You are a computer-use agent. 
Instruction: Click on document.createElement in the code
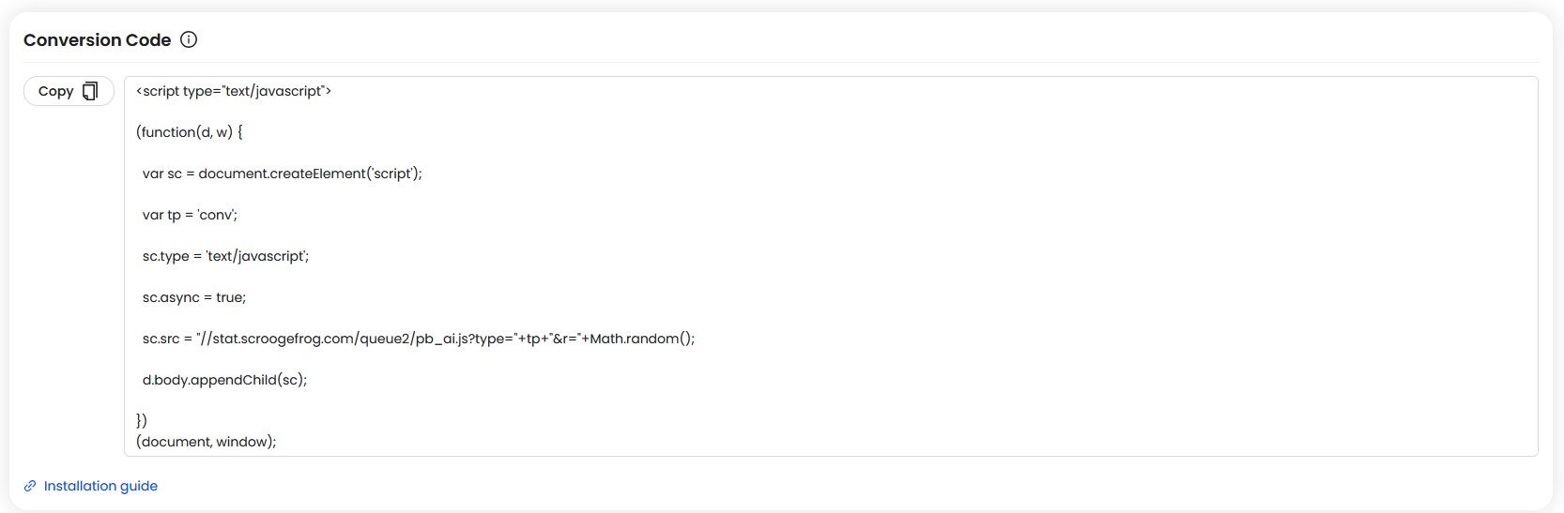(x=281, y=174)
